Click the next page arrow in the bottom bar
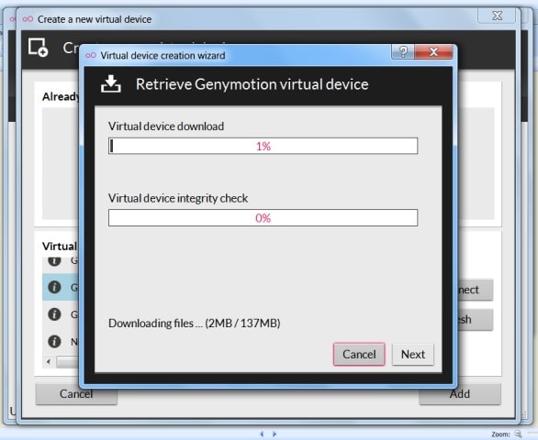This screenshot has width=538, height=440. pos(275,434)
